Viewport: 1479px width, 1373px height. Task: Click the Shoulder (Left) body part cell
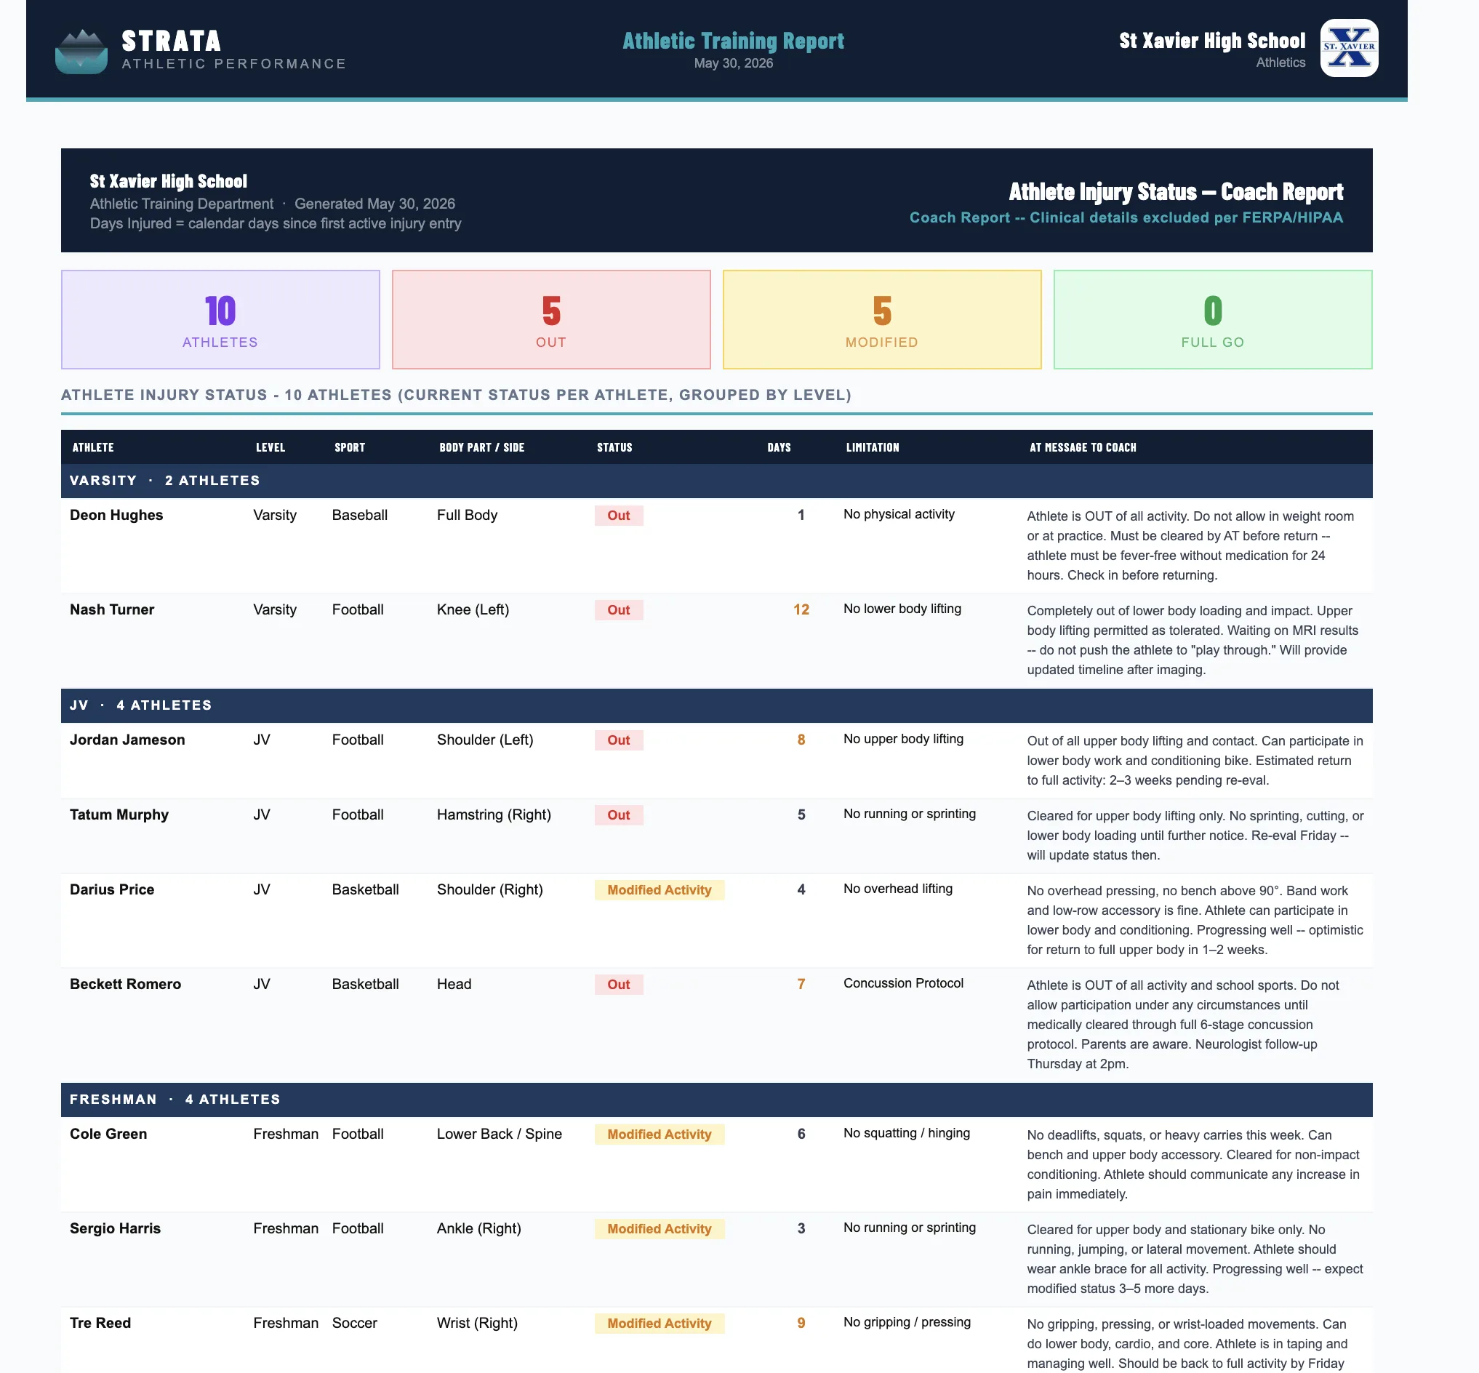click(485, 740)
